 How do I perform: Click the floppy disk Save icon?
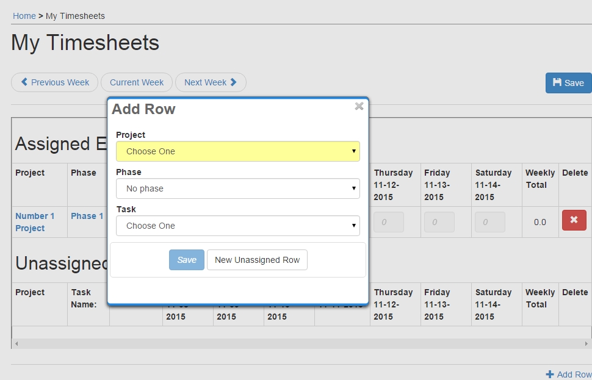[x=557, y=82]
